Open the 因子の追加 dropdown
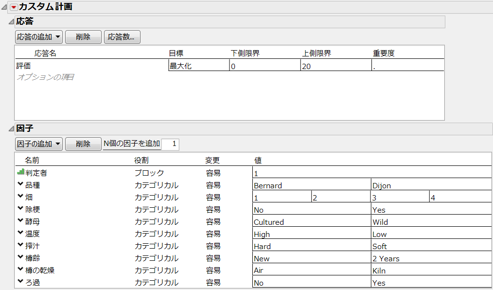The height and width of the screenshot is (290, 493). click(x=38, y=144)
